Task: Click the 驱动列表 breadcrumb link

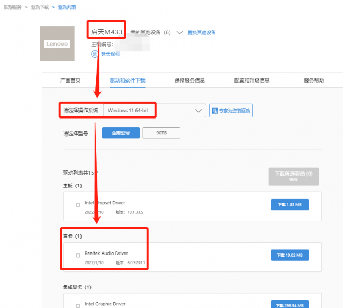Action: point(67,7)
